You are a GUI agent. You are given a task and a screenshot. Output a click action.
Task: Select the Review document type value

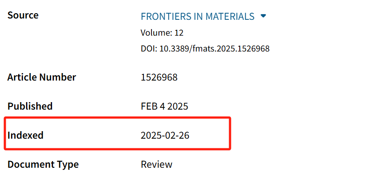point(157,165)
